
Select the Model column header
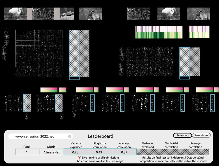tap(52, 147)
